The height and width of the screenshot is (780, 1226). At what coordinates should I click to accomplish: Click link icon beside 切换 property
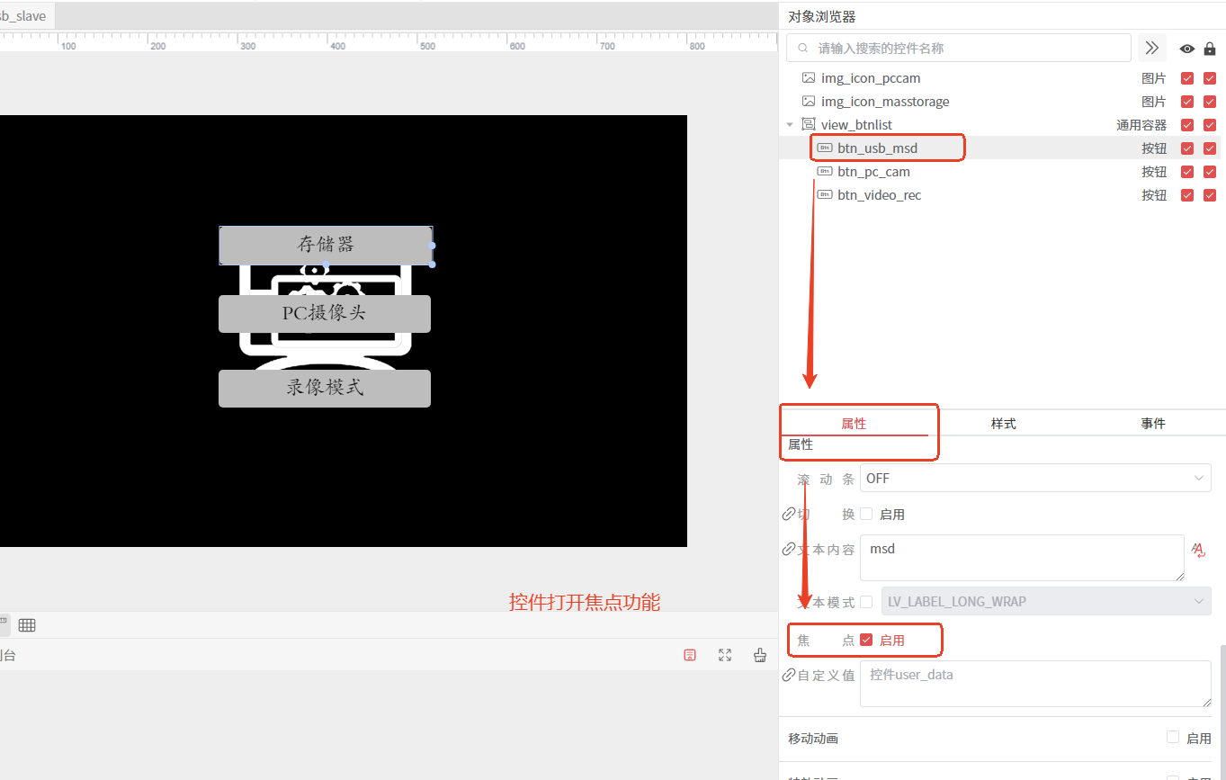pyautogui.click(x=789, y=514)
